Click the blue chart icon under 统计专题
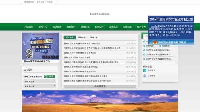Screen dimensions: 200x112 coord(145,71)
